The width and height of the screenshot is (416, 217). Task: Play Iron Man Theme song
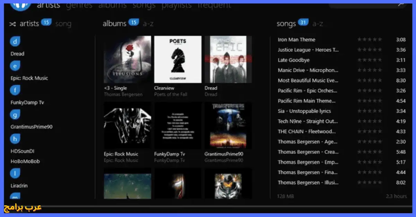[296, 40]
